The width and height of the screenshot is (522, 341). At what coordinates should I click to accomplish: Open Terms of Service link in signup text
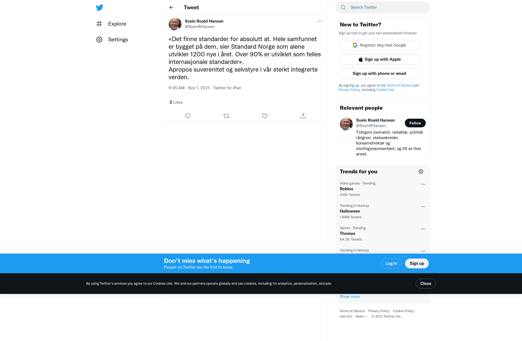point(399,85)
